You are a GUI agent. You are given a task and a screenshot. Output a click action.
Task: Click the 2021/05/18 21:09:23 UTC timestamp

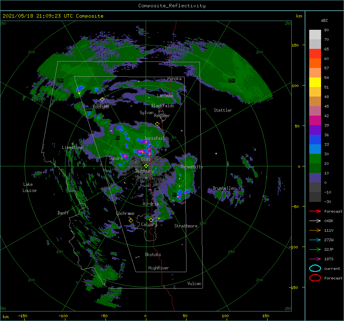53,16
